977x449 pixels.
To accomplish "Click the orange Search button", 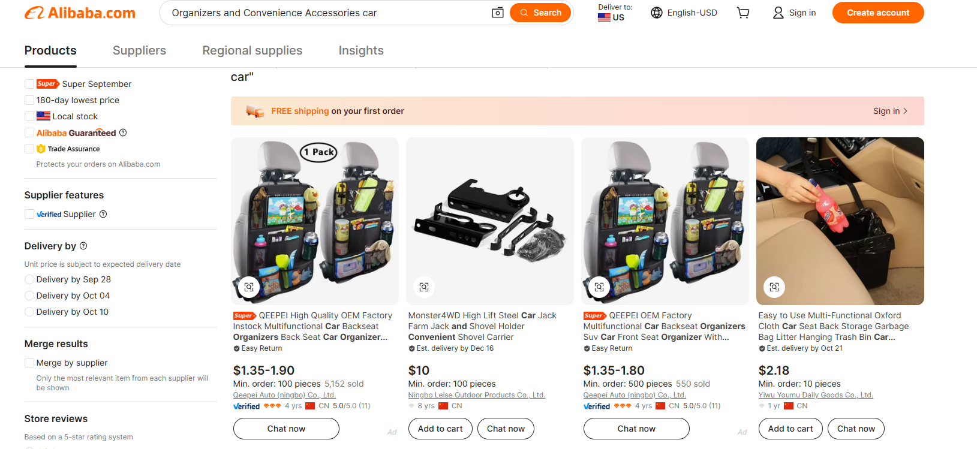I will click(540, 12).
